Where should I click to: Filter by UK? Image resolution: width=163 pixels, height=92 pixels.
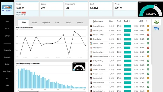coord(7,78)
